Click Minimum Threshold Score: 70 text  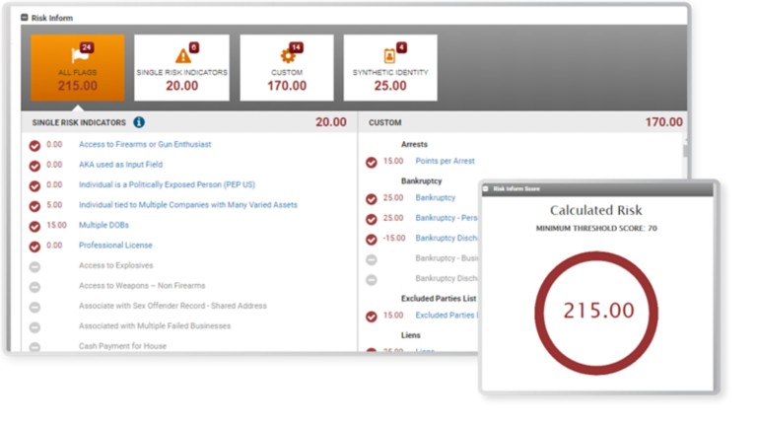pyautogui.click(x=596, y=228)
